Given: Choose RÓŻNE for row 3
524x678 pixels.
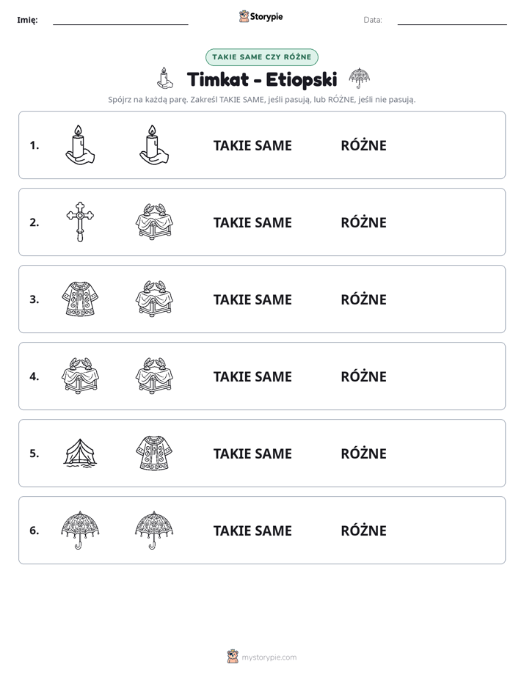Looking at the screenshot, I should [363, 299].
